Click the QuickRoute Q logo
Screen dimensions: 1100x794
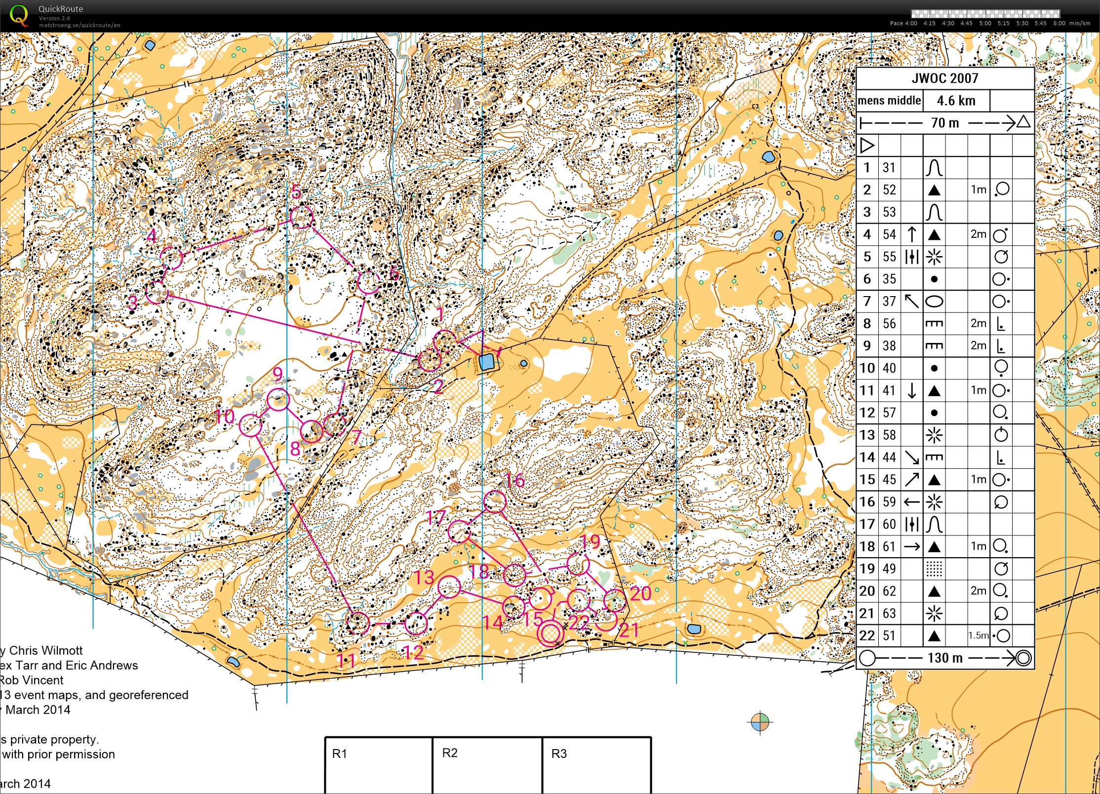19,14
